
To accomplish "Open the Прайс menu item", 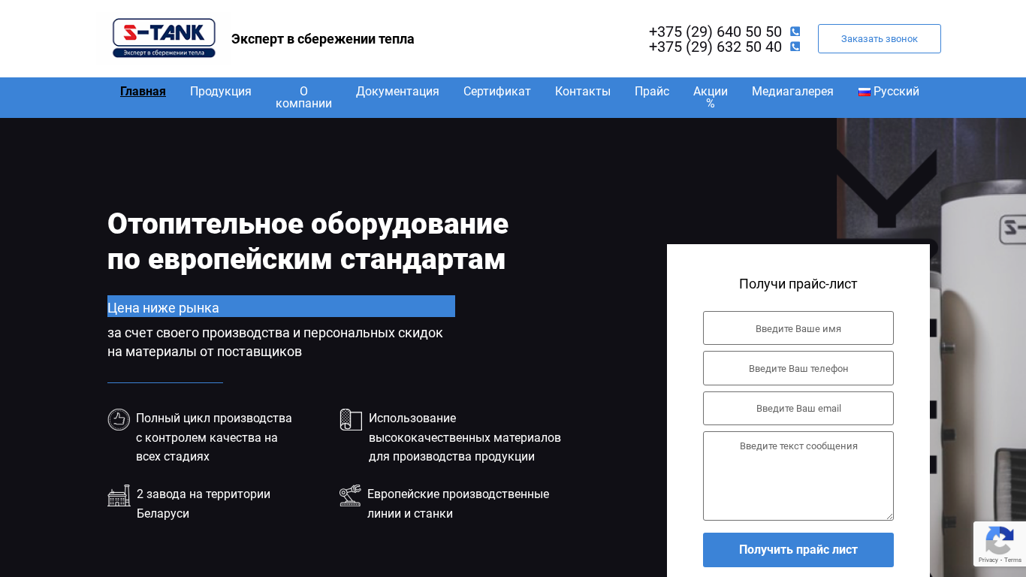I will [x=652, y=92].
